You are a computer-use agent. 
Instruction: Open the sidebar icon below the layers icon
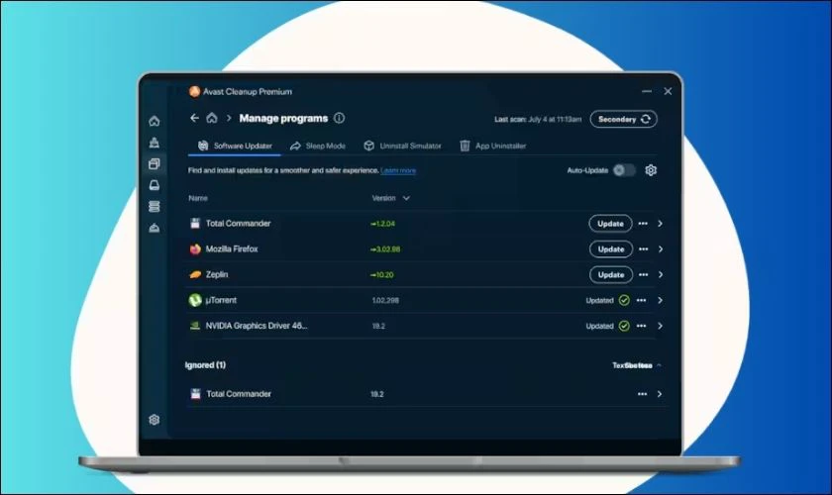(x=154, y=228)
